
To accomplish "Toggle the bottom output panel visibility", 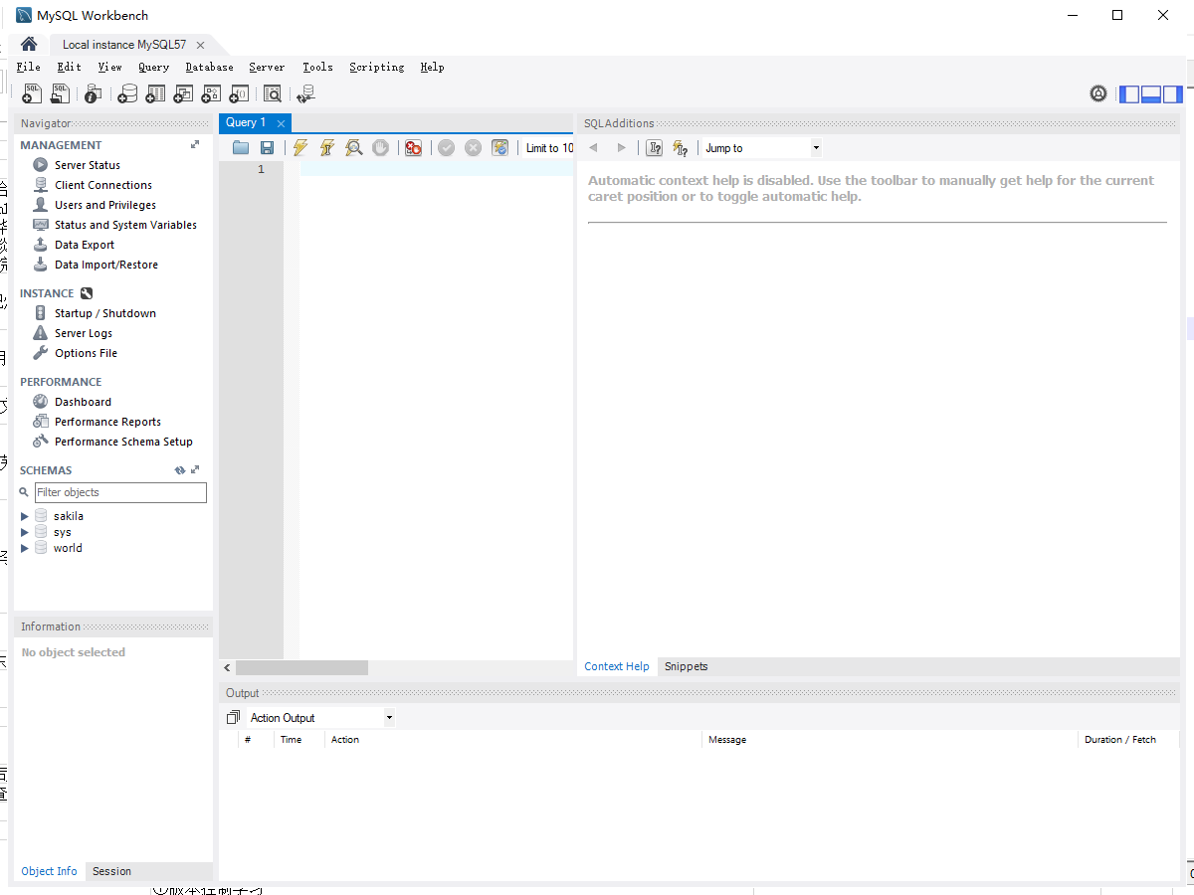I will [1151, 94].
